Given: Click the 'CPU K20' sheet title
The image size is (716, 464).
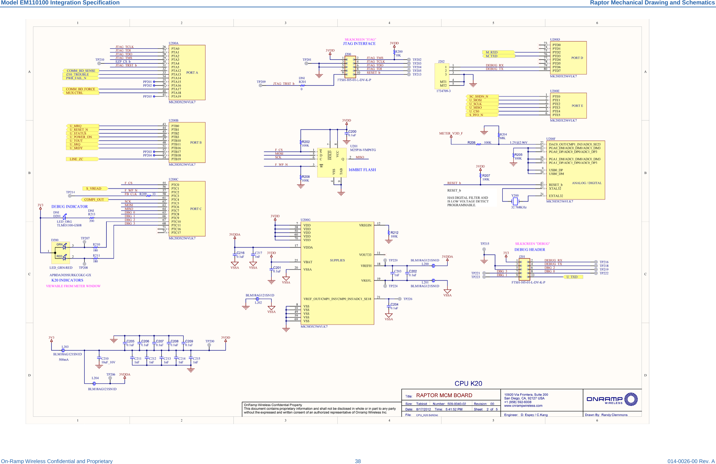Looking at the screenshot, I should click(468, 383).
